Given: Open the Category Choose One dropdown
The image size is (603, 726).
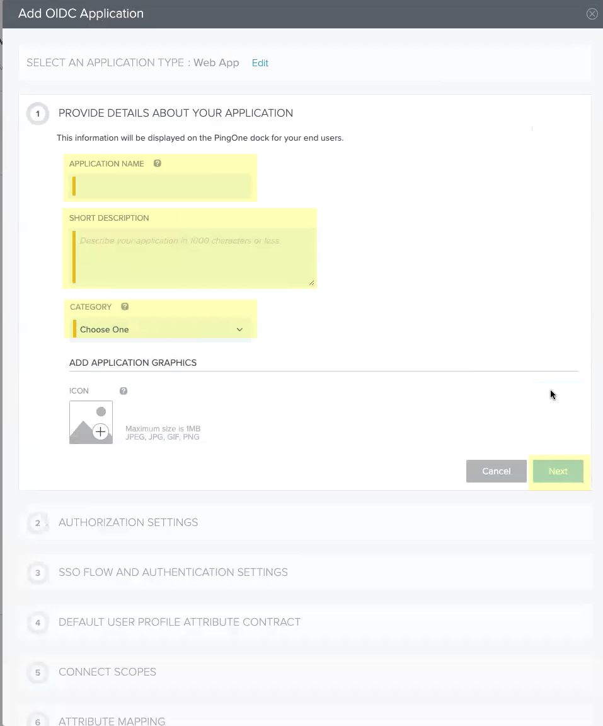Looking at the screenshot, I should [161, 329].
